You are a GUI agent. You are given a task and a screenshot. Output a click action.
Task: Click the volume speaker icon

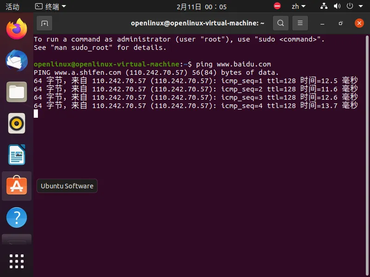[337, 6]
